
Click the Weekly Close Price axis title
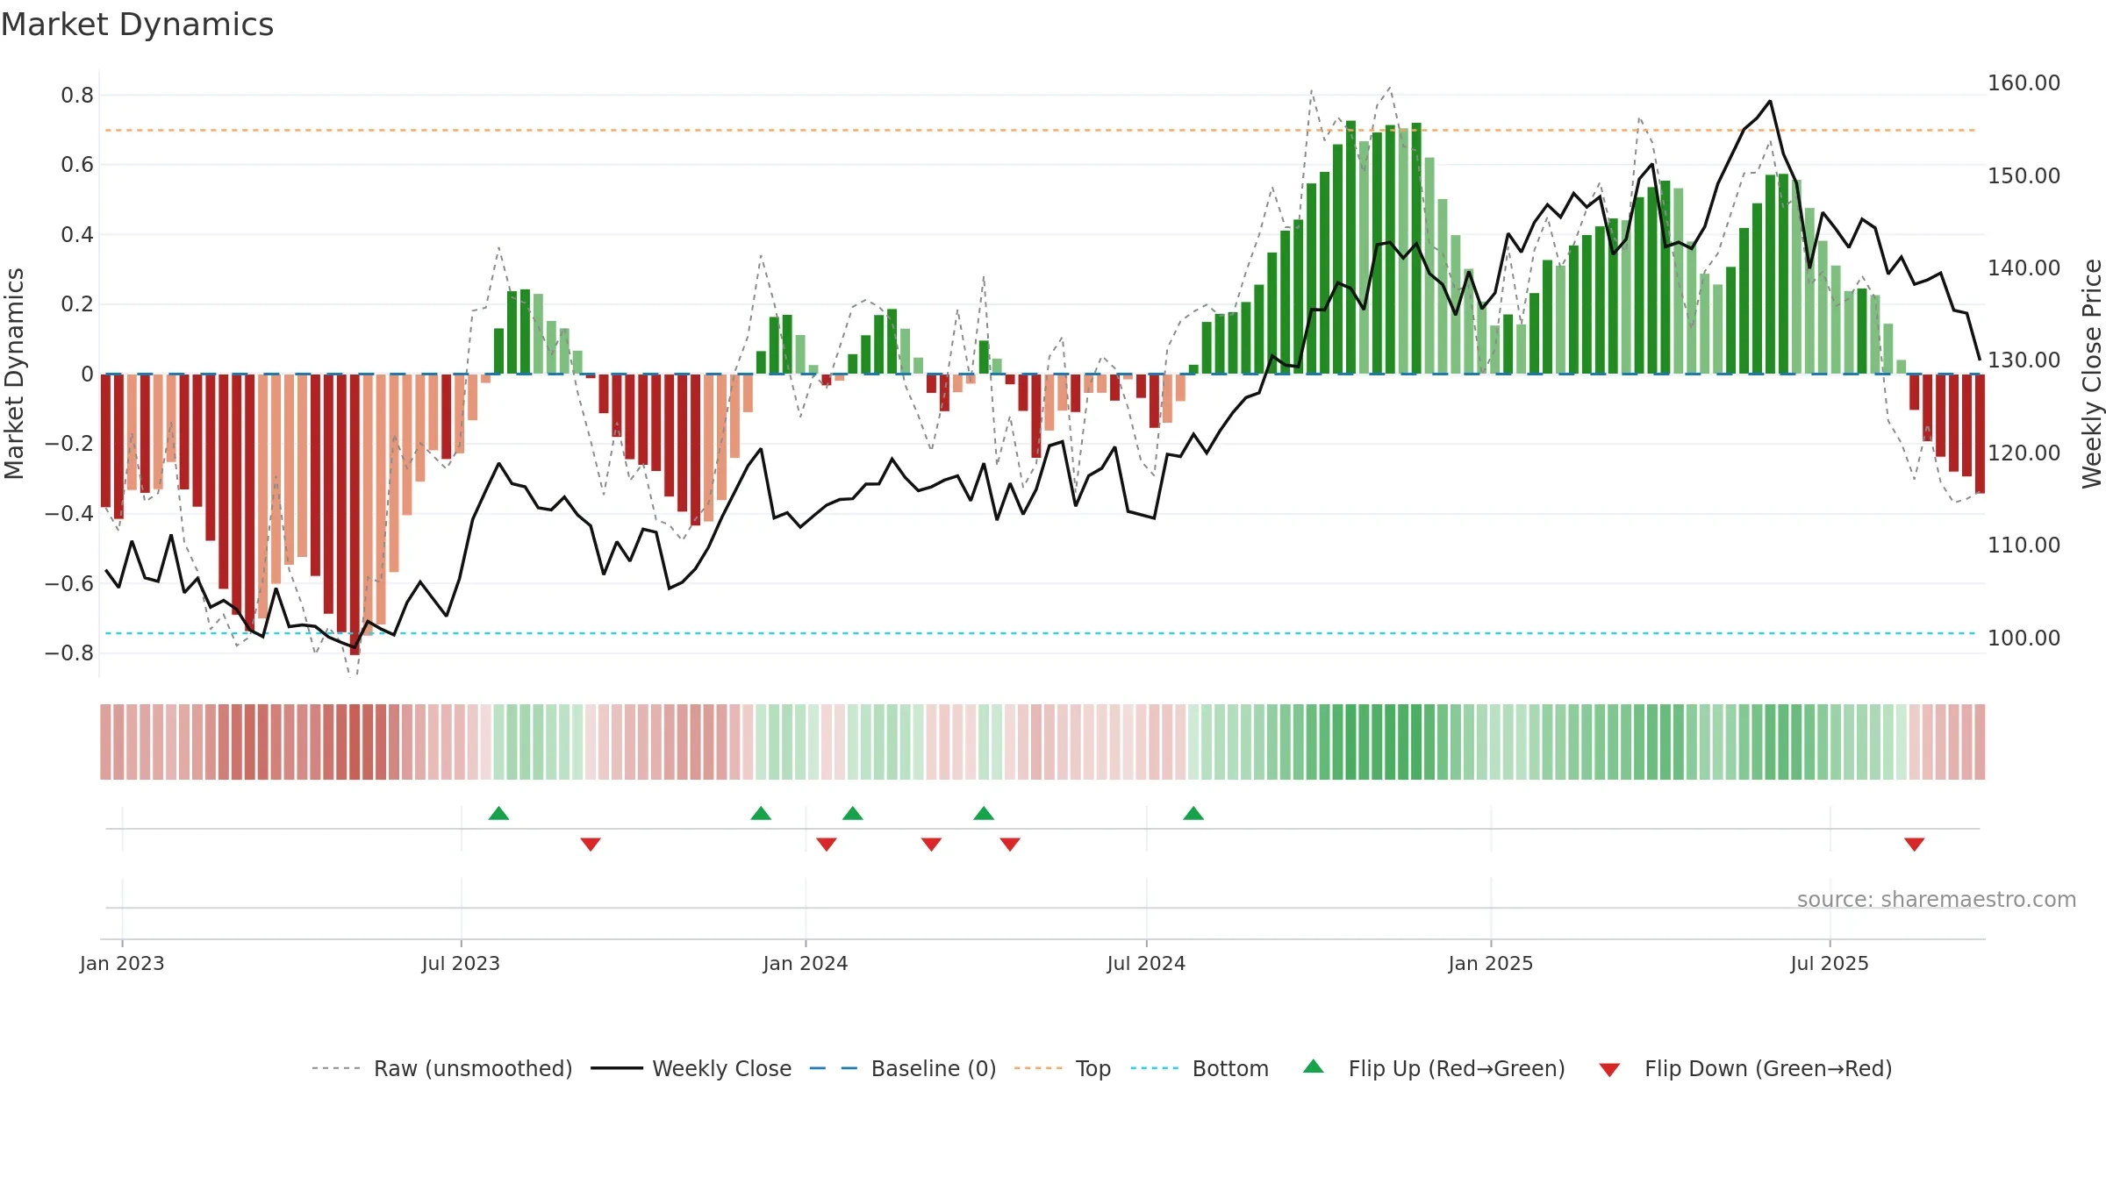coord(2092,374)
